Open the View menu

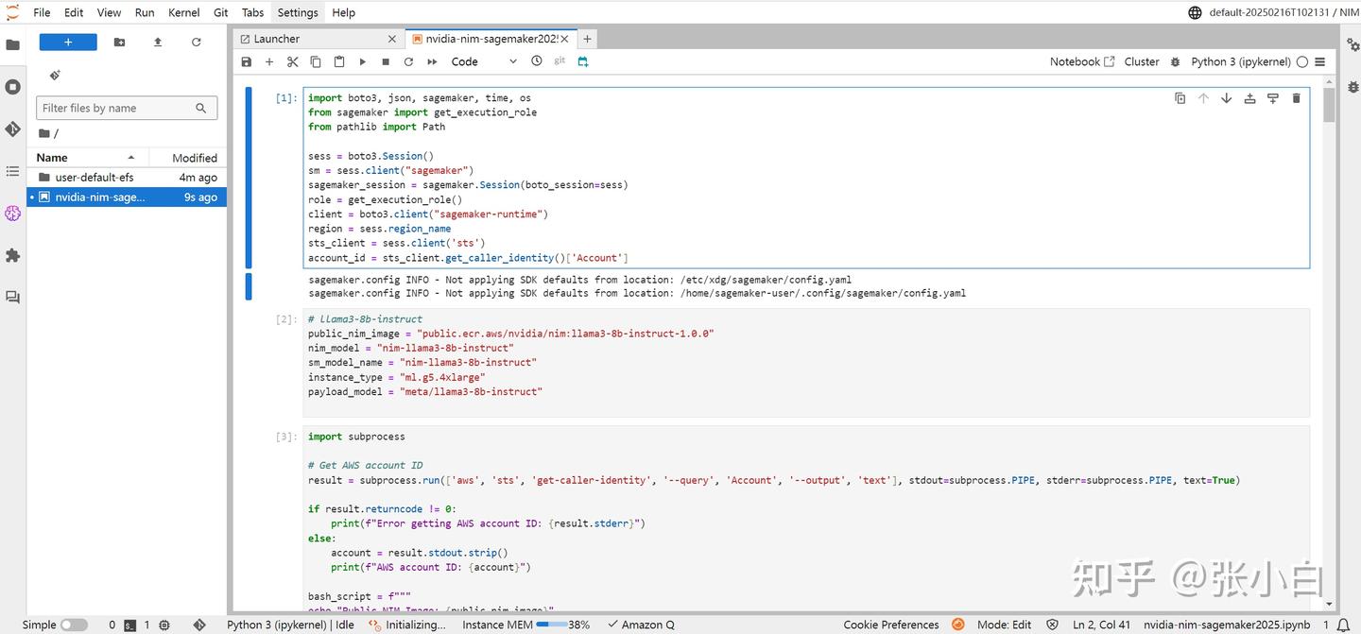pyautogui.click(x=109, y=12)
